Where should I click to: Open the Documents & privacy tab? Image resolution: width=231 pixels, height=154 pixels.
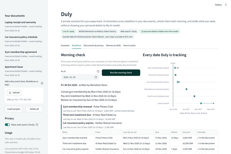tap(93, 46)
